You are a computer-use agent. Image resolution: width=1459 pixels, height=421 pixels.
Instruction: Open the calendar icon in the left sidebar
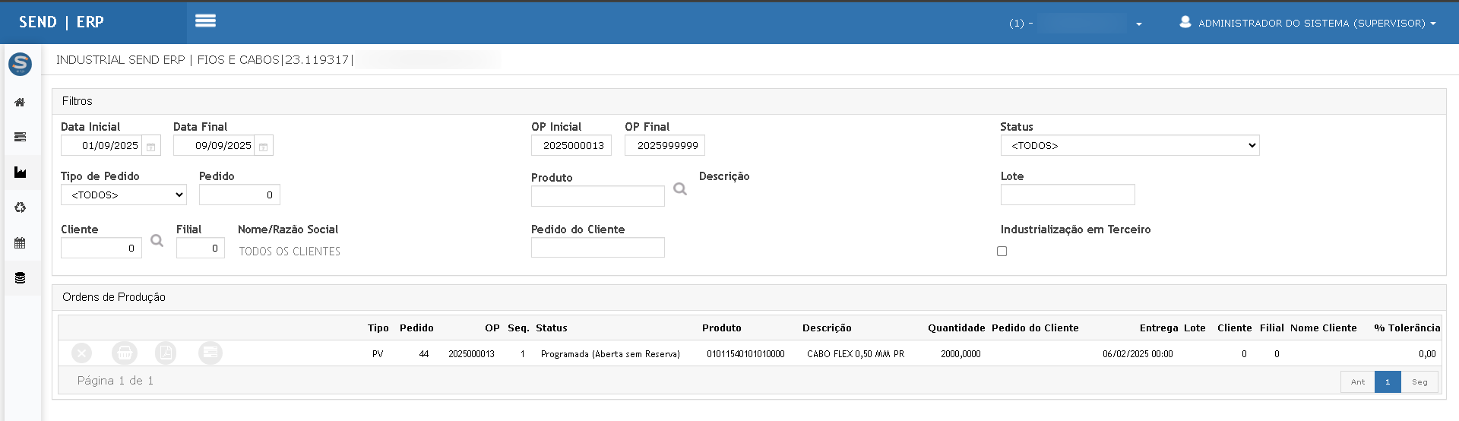(x=20, y=243)
